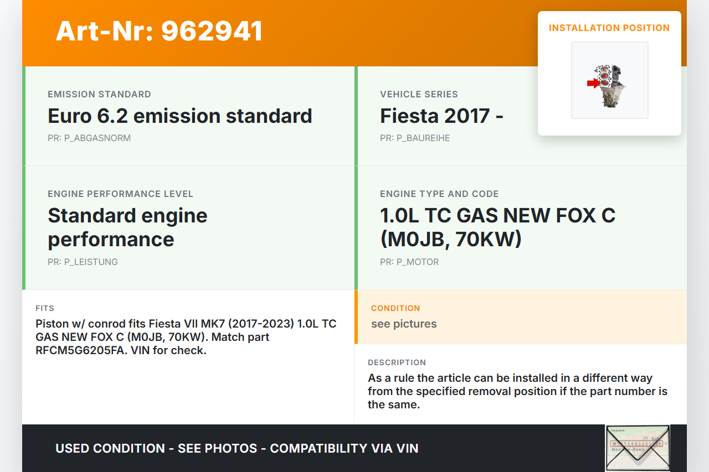The width and height of the screenshot is (709, 472).
Task: Click the USED CONDITION footer banner text
Action: [237, 448]
